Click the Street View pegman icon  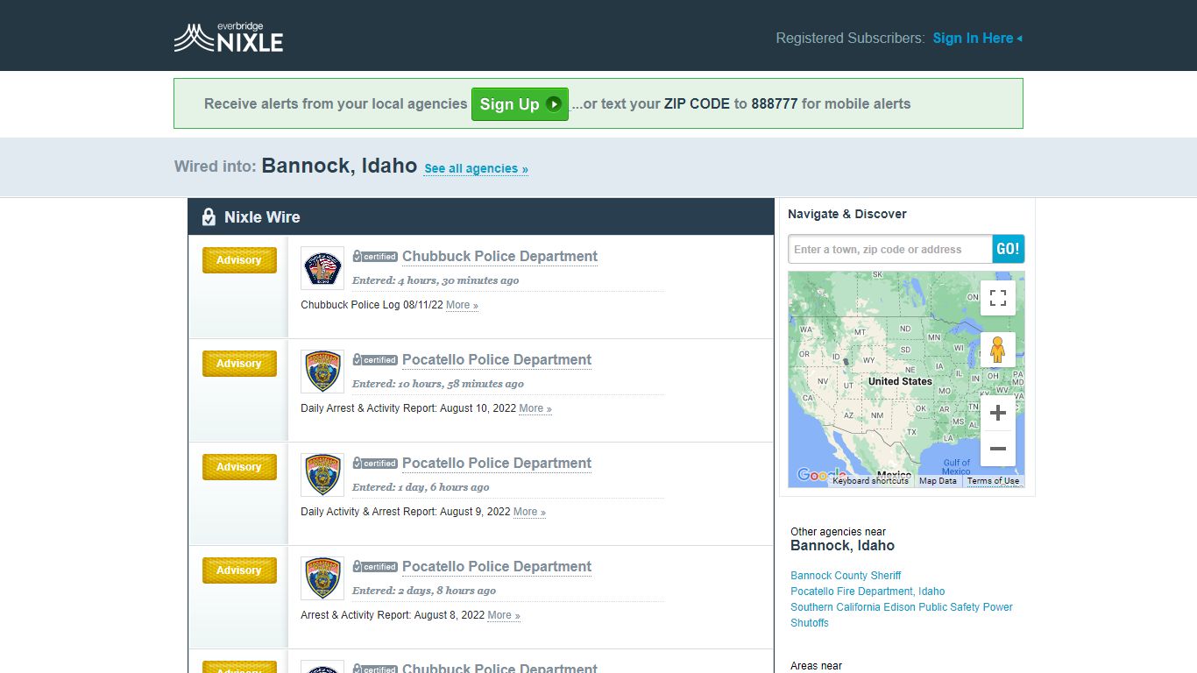click(x=998, y=350)
